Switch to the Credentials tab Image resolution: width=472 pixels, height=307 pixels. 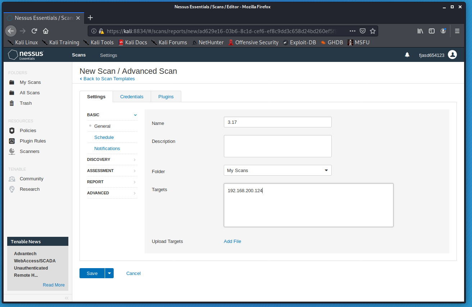pos(132,97)
